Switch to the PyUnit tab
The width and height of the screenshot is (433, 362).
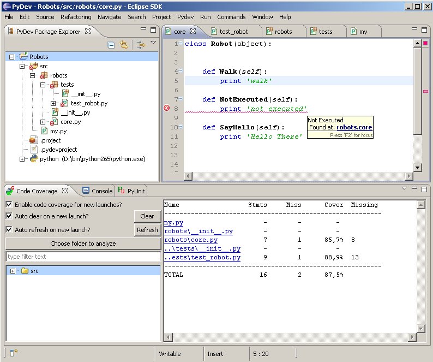point(131,191)
